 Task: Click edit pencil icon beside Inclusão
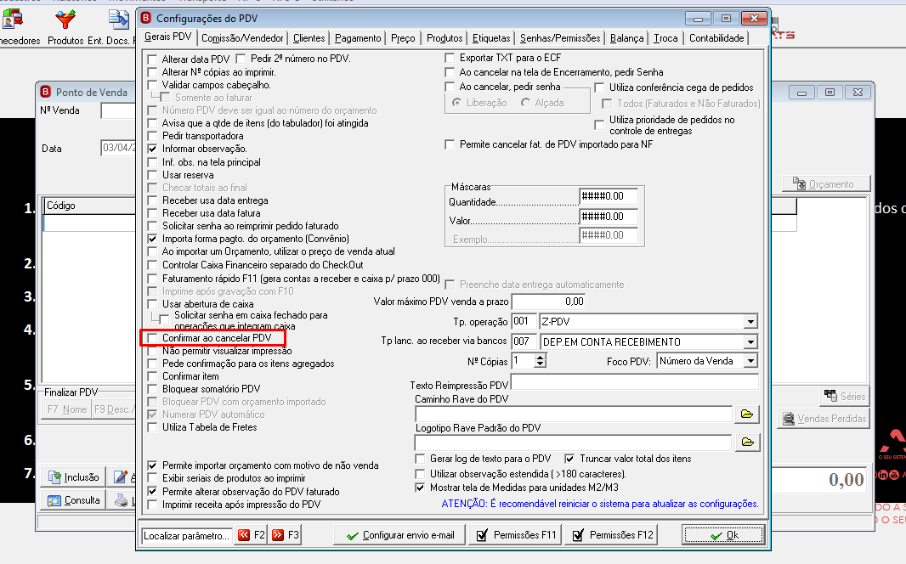[121, 477]
